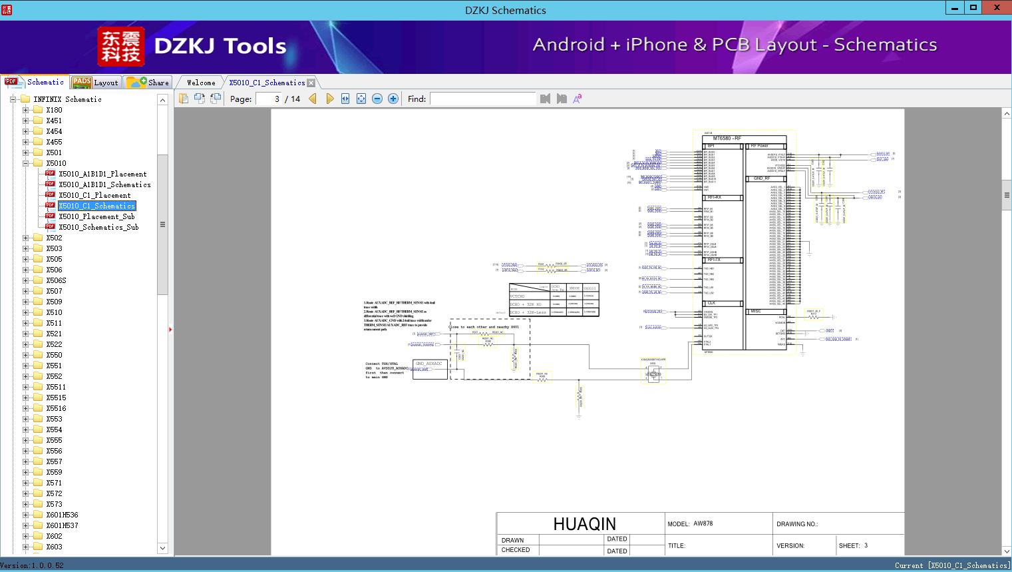Image resolution: width=1012 pixels, height=572 pixels.
Task: Go to previous page with left arrow
Action: pos(313,99)
